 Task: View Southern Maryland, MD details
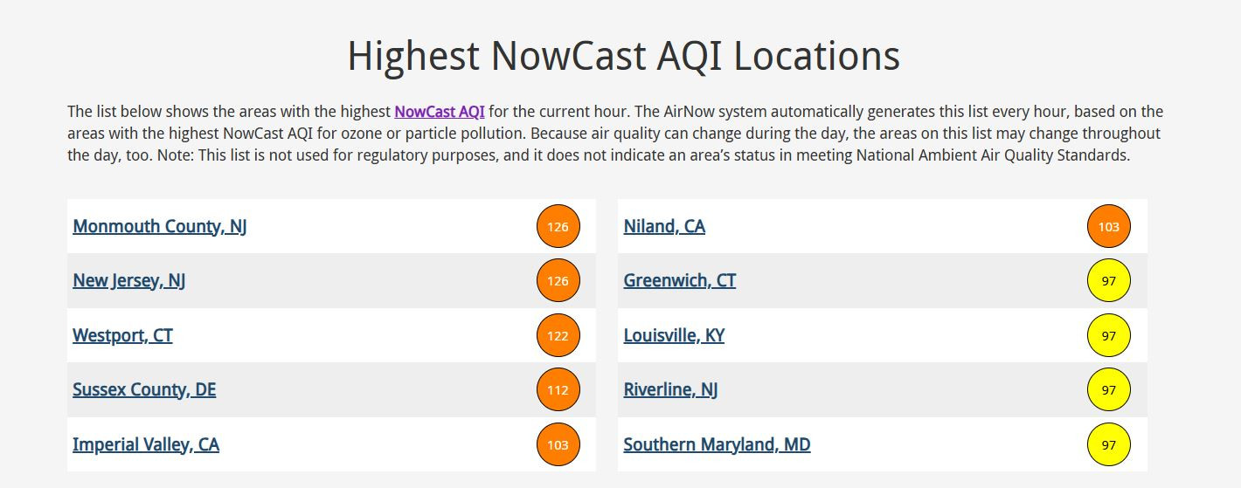tap(717, 444)
